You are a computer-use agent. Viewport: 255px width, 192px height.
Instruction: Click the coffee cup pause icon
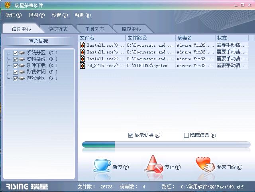(x=102, y=166)
